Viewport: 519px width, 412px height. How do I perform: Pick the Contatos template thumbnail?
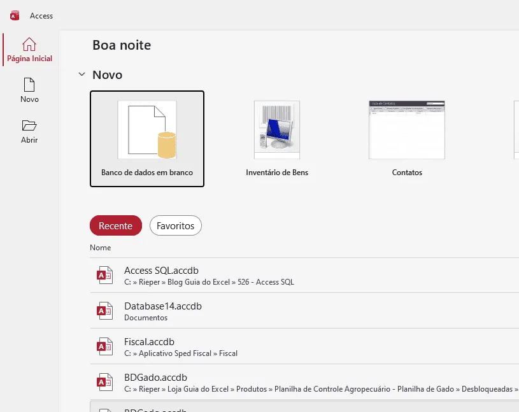click(407, 130)
